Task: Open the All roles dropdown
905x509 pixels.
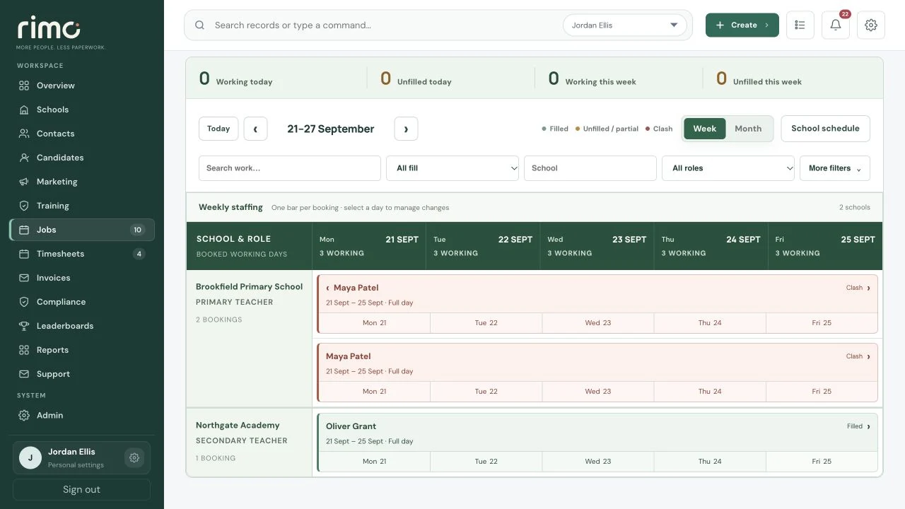Action: (728, 168)
